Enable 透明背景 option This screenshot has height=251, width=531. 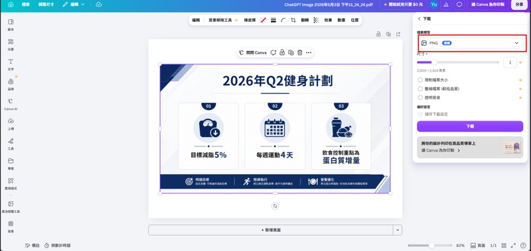point(420,97)
